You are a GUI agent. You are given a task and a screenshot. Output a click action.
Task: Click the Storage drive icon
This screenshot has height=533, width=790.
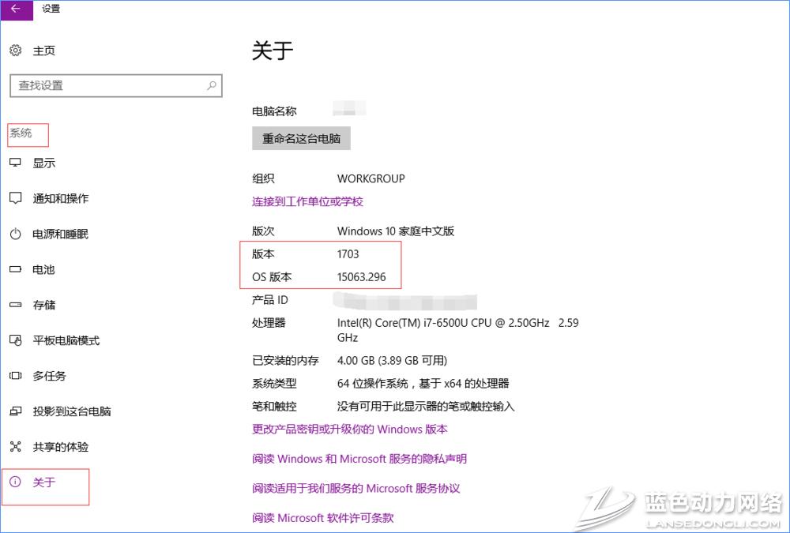[x=15, y=305]
